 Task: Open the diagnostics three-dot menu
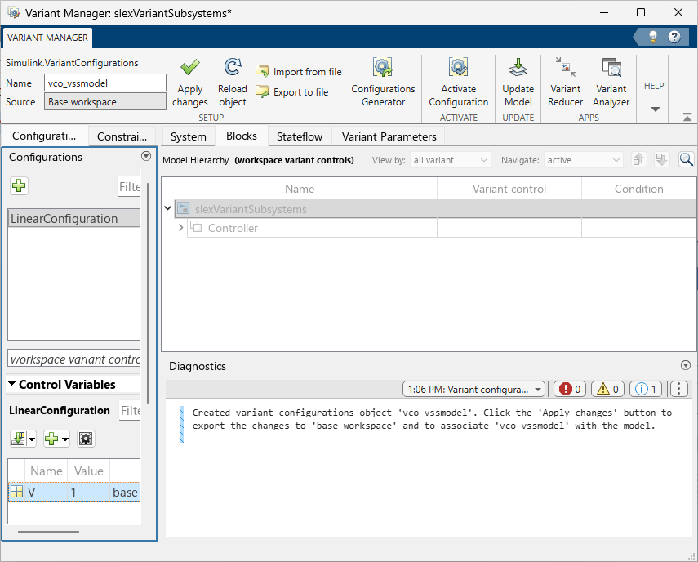point(678,389)
